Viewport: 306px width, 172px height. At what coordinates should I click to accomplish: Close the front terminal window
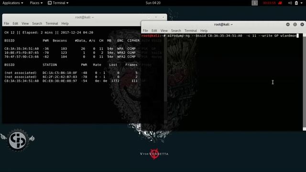pos(302,24)
